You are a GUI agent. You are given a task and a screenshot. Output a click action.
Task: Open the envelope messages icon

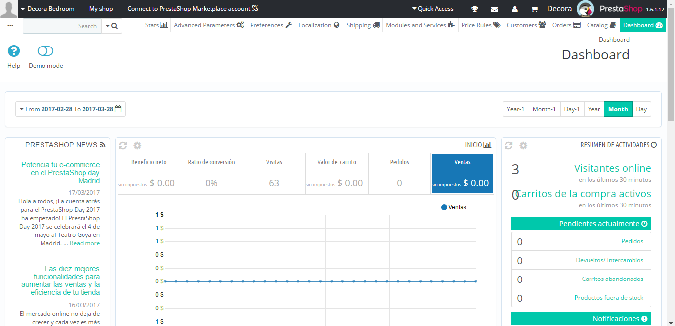(x=494, y=9)
